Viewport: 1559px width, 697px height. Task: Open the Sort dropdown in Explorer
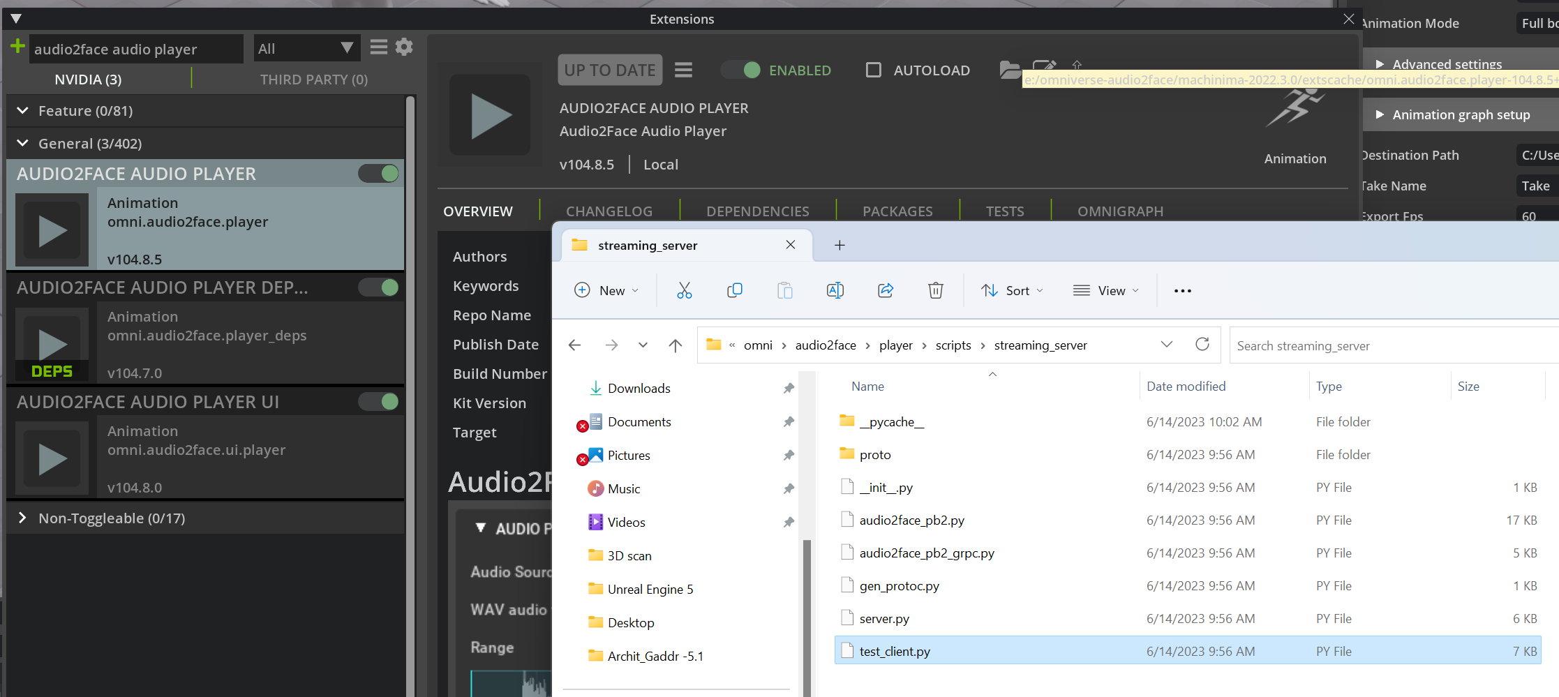(1012, 290)
